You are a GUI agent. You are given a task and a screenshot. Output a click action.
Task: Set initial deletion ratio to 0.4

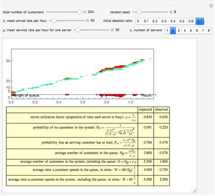point(173,21)
